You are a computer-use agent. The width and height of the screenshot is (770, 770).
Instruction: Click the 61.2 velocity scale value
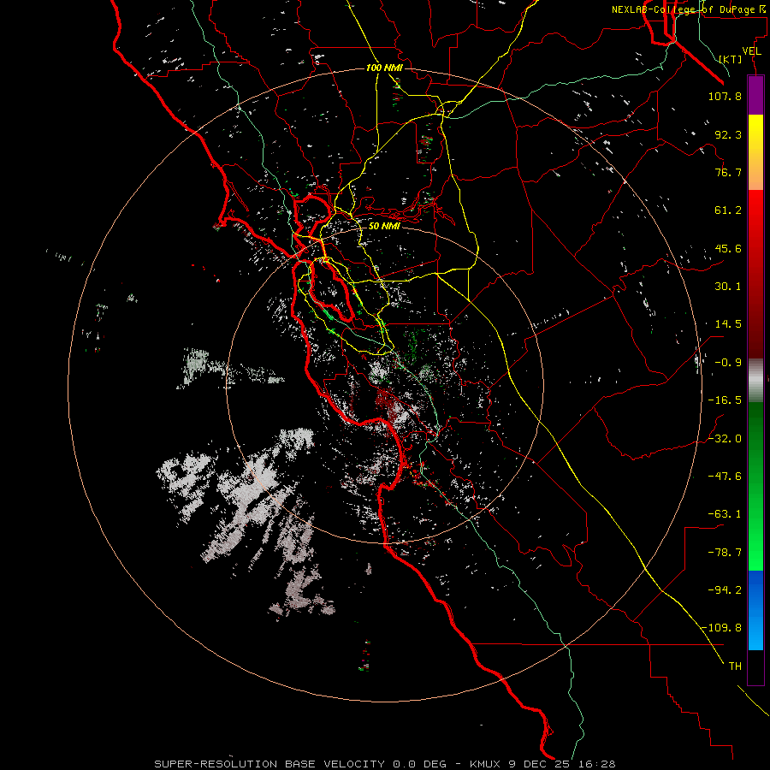click(x=728, y=210)
